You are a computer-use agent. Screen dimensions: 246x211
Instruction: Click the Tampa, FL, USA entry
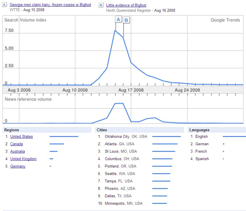pyautogui.click(x=119, y=181)
